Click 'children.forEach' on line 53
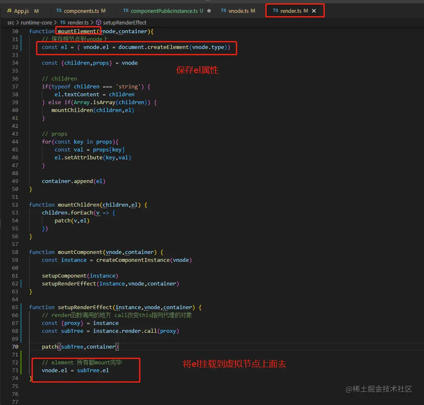Screen dimensions: 424x405 point(67,212)
